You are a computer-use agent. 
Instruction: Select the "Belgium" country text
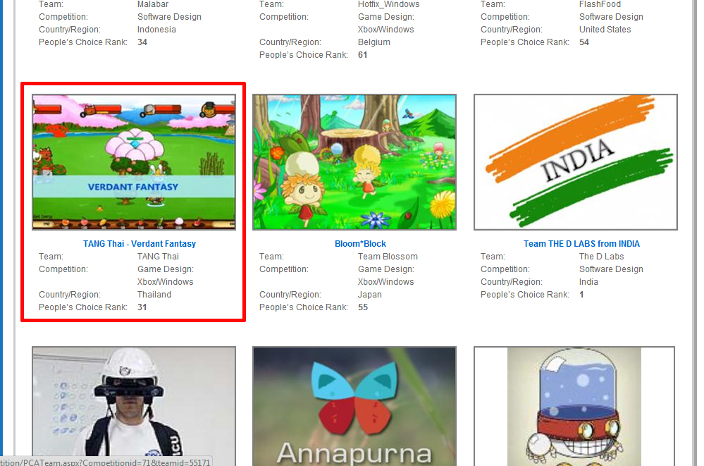click(374, 42)
